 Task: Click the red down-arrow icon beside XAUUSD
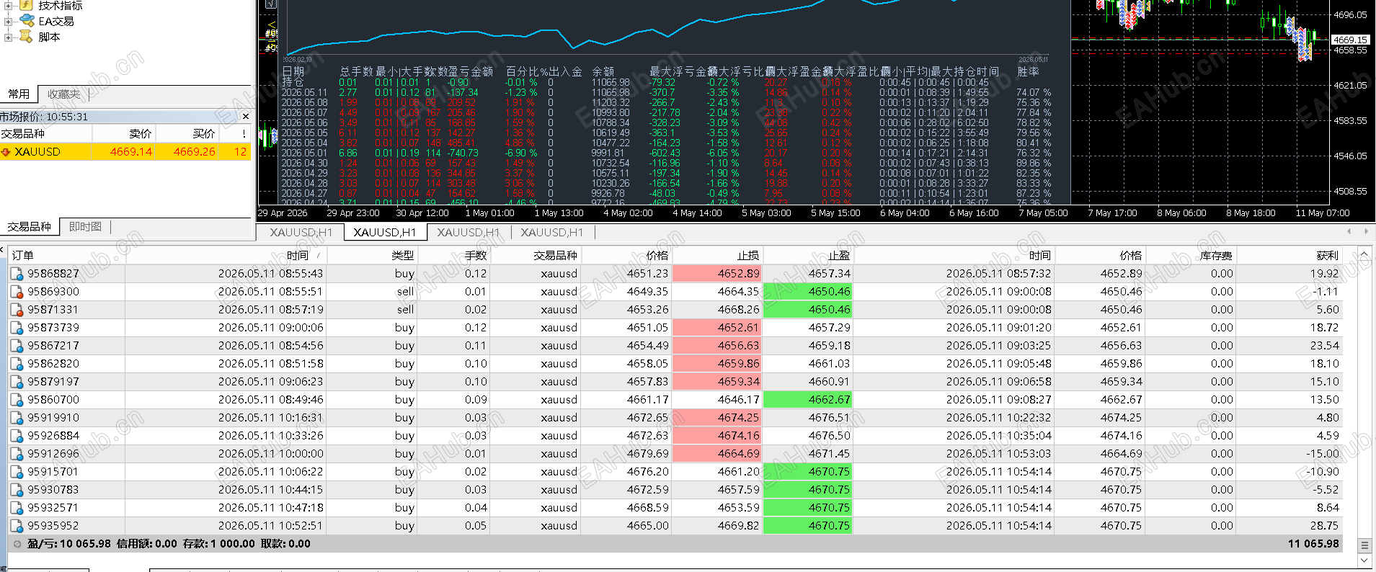click(x=6, y=152)
